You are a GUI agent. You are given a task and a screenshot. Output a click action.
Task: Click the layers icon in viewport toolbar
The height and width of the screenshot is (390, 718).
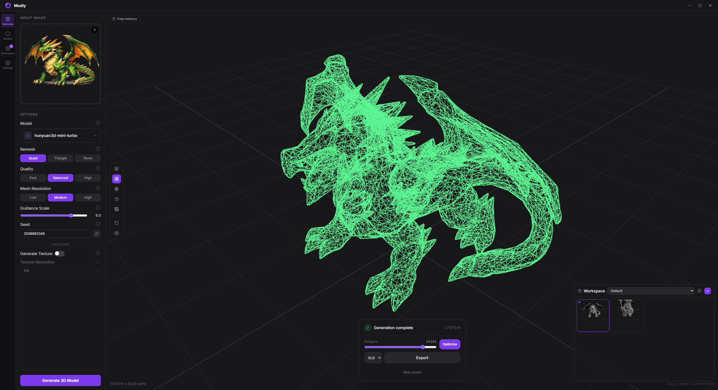[x=117, y=169]
